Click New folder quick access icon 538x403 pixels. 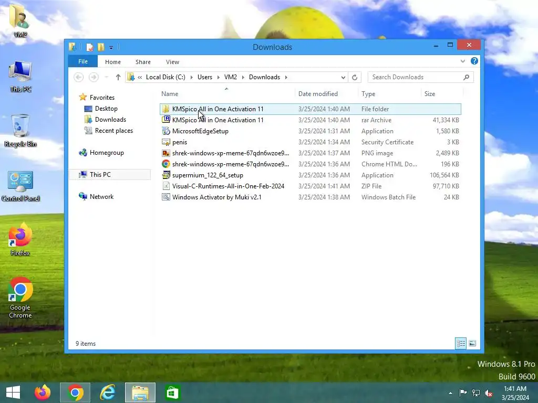101,47
